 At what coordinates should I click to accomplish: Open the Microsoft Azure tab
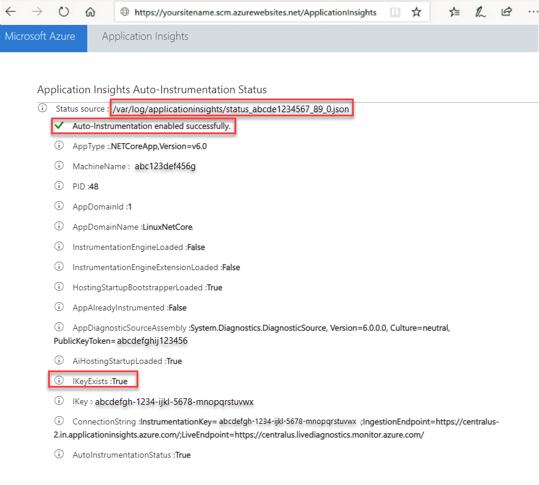click(44, 38)
